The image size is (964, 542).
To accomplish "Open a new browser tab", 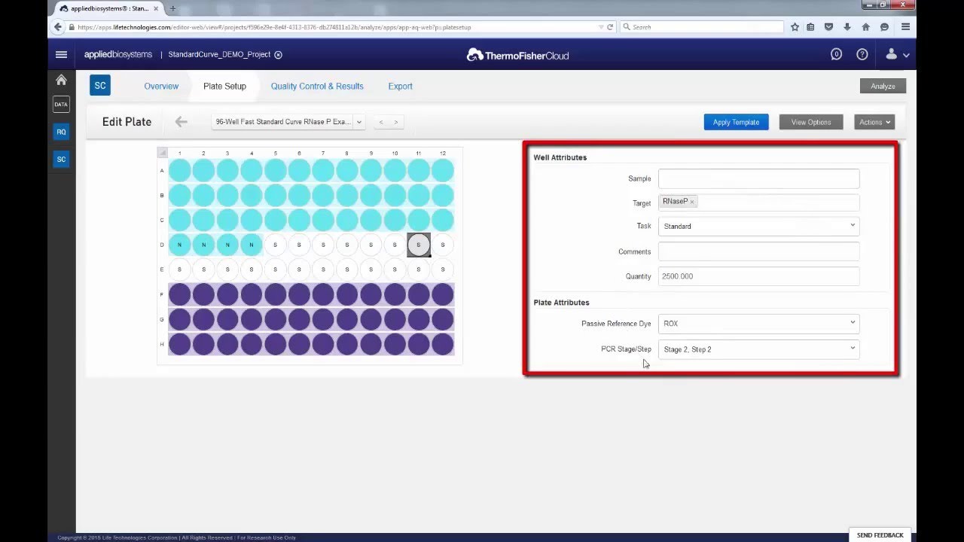I will [x=172, y=9].
